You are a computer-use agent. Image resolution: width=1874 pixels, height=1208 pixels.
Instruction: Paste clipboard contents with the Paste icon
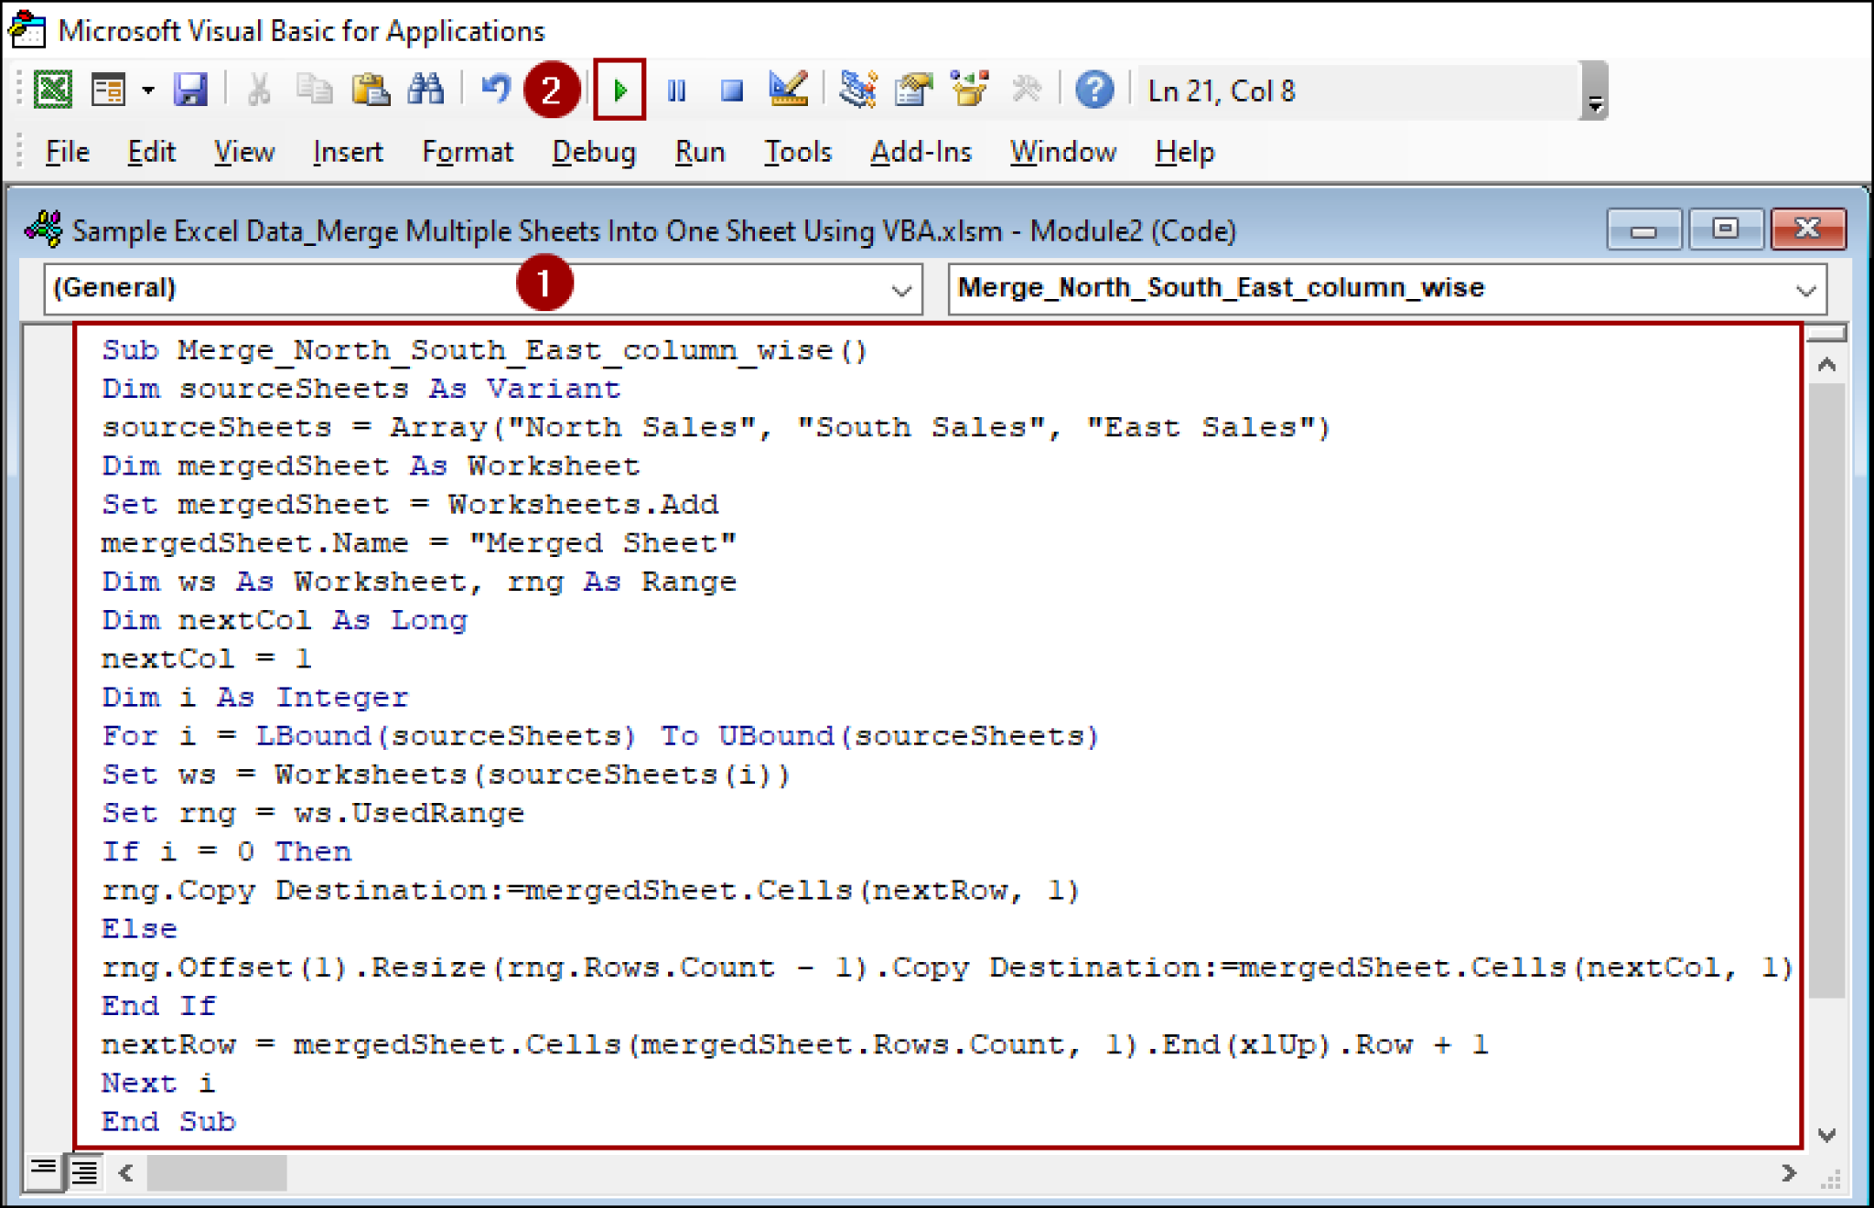click(x=372, y=90)
